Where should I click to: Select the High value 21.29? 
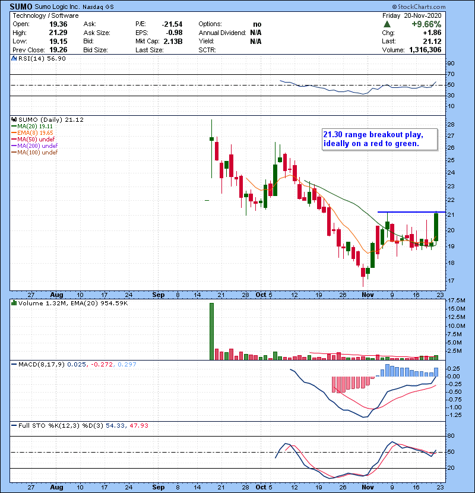tap(58, 33)
